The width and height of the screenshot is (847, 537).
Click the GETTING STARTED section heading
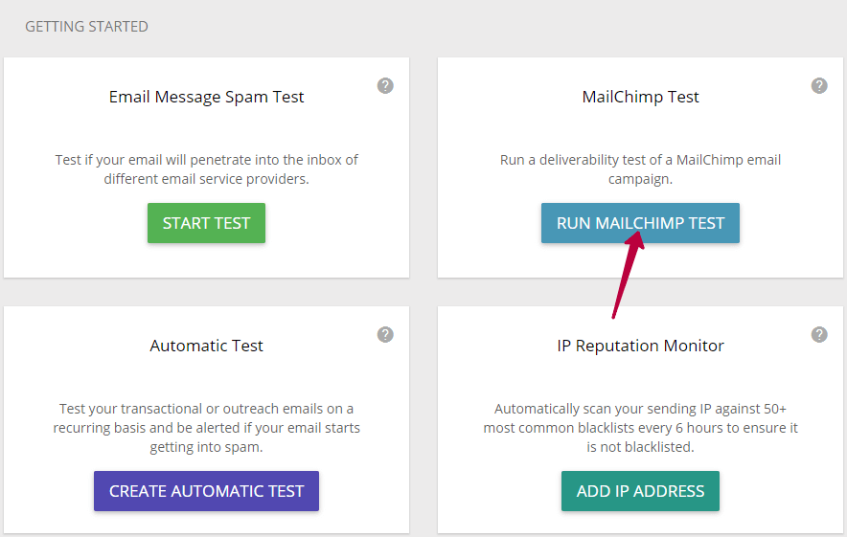(86, 27)
